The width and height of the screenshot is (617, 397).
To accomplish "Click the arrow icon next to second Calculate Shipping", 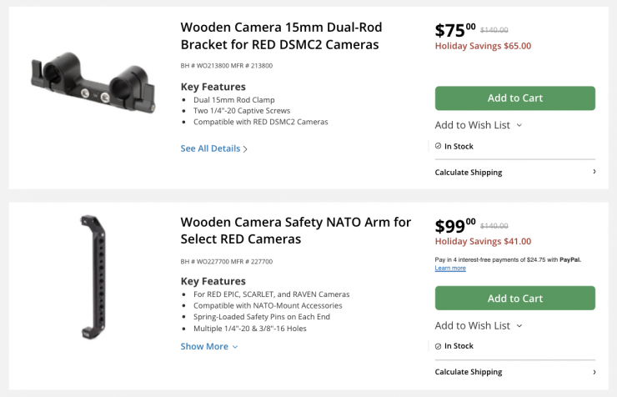I will pos(594,372).
